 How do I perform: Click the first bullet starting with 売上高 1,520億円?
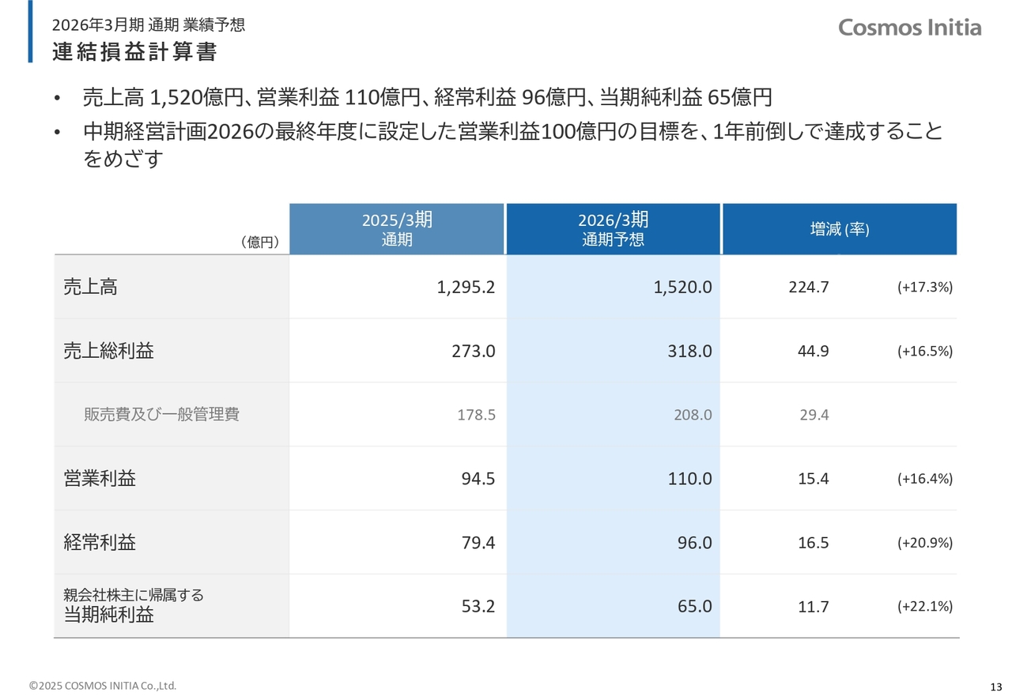pyautogui.click(x=428, y=98)
